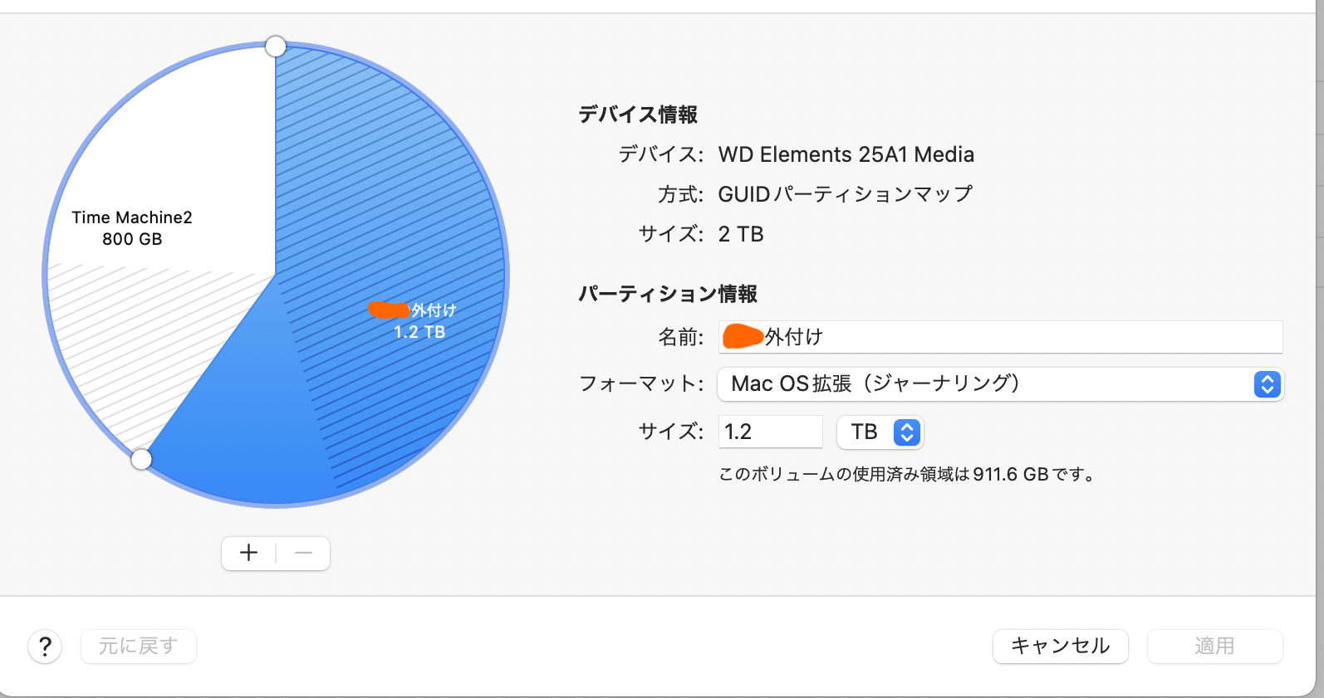The height and width of the screenshot is (698, 1324).
Task: Click the plus button to add a partition
Action: (x=248, y=554)
